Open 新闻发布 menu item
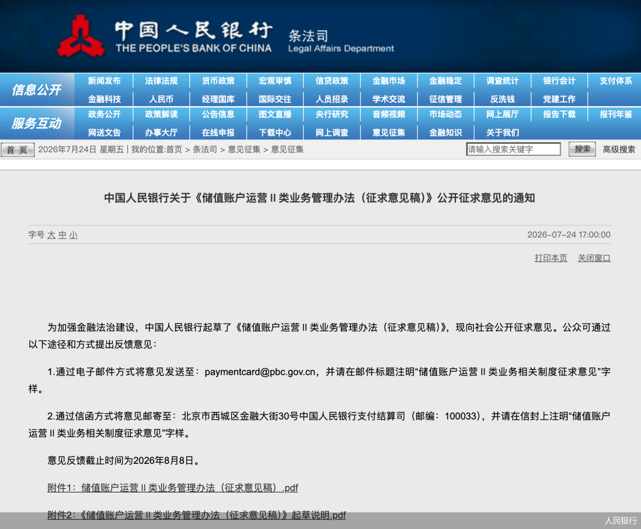This screenshot has height=529, width=641. pos(104,81)
